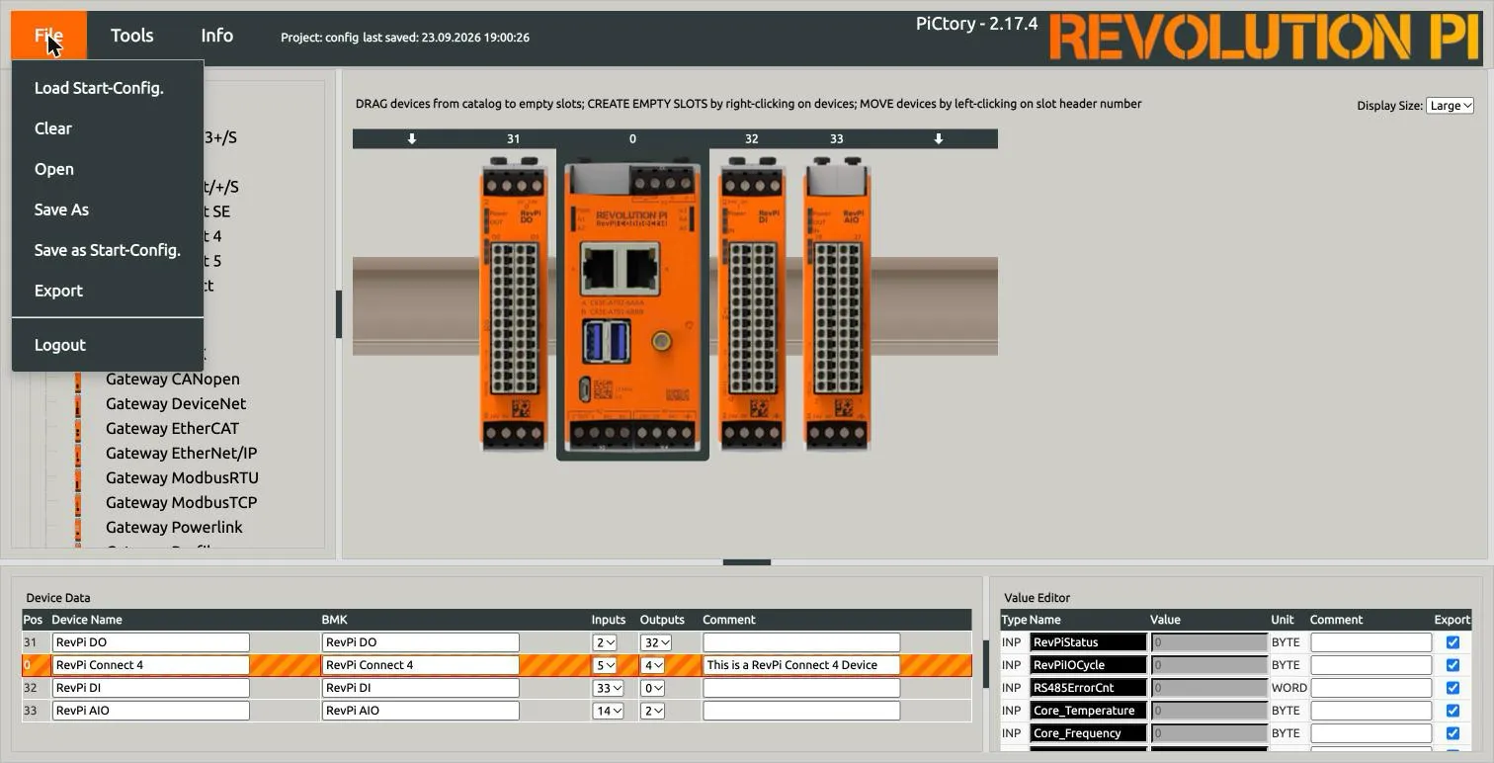
Task: Uncheck Export for Core_Frequency
Action: coord(1452,733)
